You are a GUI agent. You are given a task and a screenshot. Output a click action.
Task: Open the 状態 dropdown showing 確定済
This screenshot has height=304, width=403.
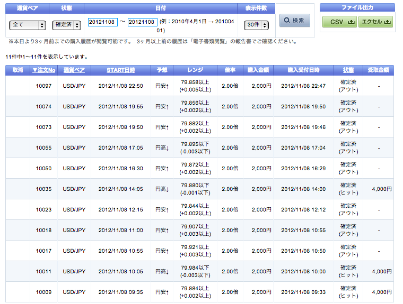66,25
